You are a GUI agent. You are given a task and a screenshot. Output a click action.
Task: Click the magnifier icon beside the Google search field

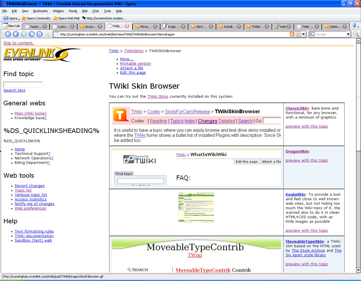click(x=356, y=34)
